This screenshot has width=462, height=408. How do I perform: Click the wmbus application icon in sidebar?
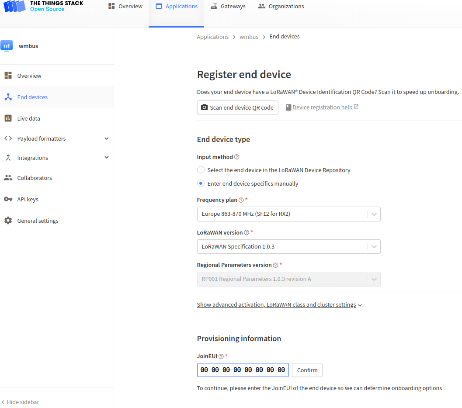coord(7,46)
